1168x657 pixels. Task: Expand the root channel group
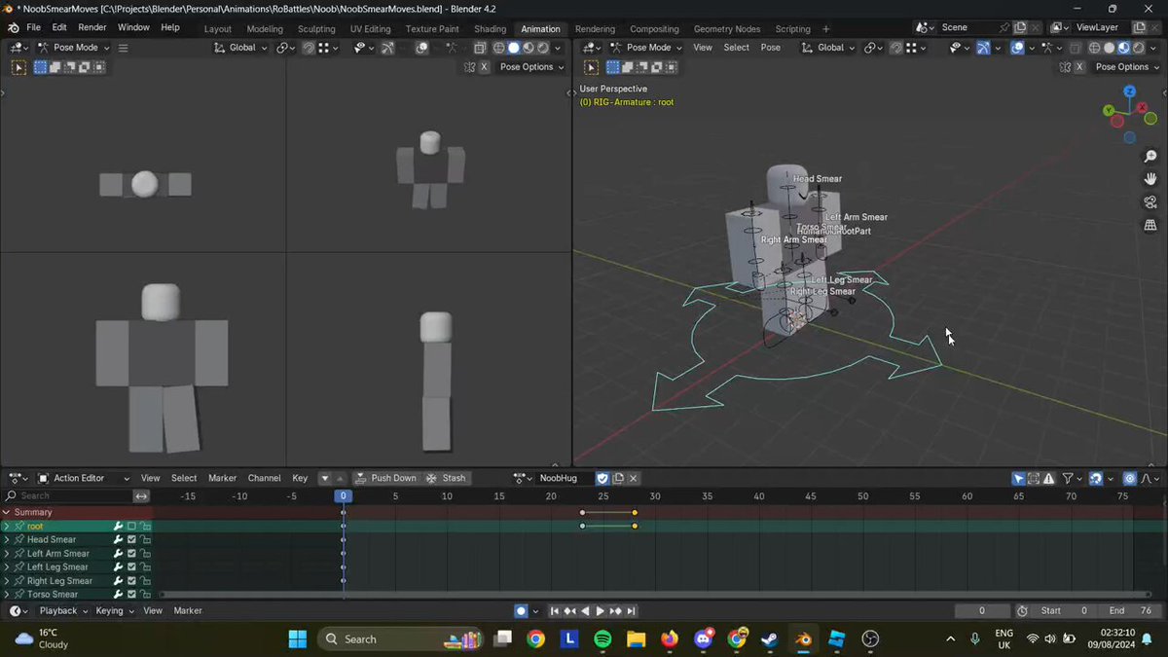click(7, 527)
